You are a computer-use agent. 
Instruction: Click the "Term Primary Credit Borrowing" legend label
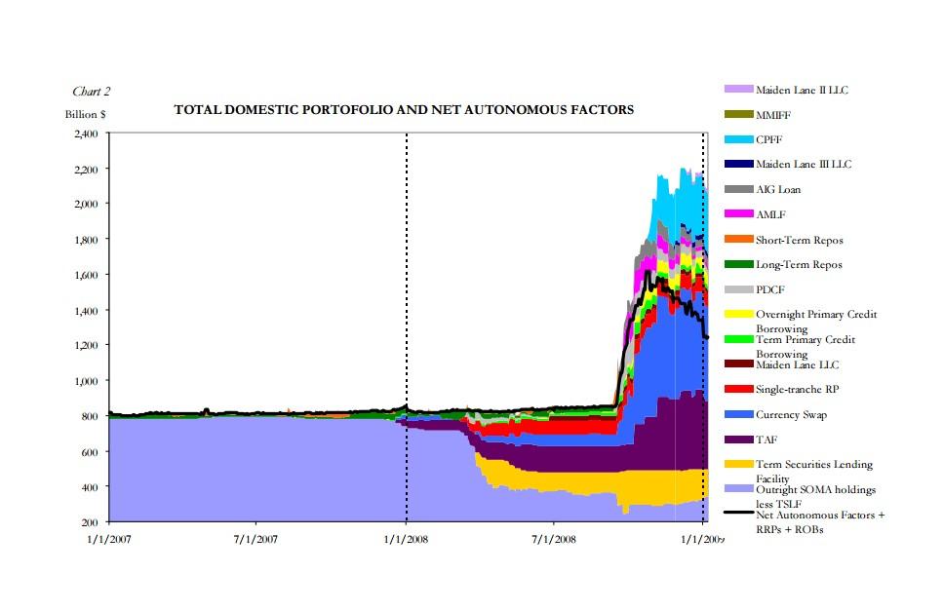pos(805,346)
